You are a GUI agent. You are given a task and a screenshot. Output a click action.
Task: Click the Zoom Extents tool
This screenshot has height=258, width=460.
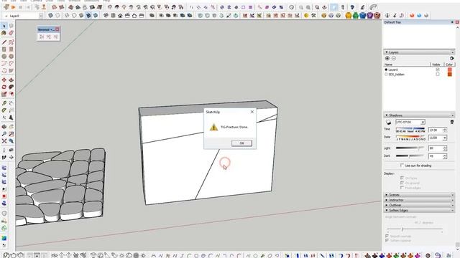point(4,141)
